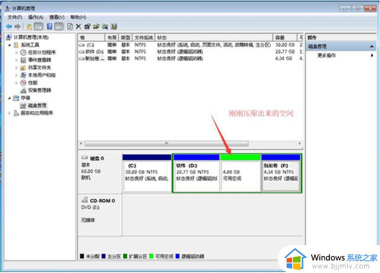Select 任务计划程序 in the tree
Image resolution: width=380 pixels, height=273 pixels.
tap(42, 52)
